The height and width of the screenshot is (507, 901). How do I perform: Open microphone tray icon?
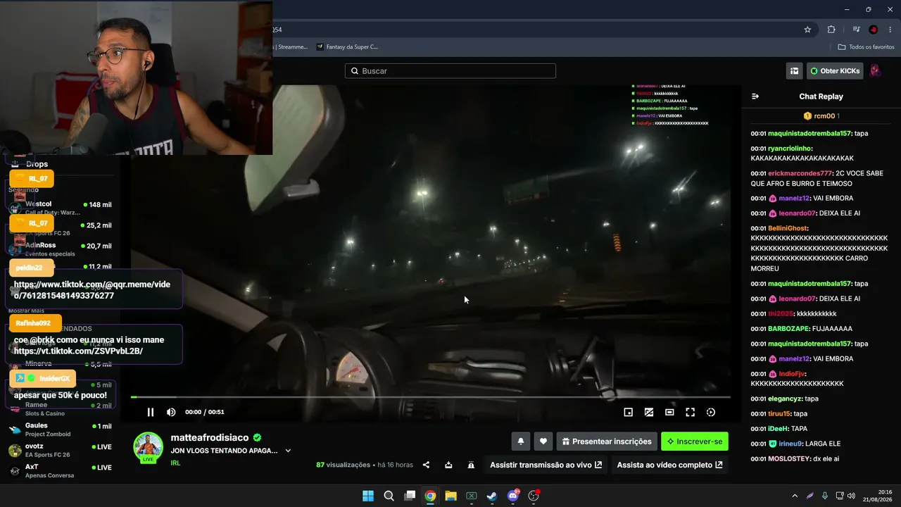(x=825, y=496)
